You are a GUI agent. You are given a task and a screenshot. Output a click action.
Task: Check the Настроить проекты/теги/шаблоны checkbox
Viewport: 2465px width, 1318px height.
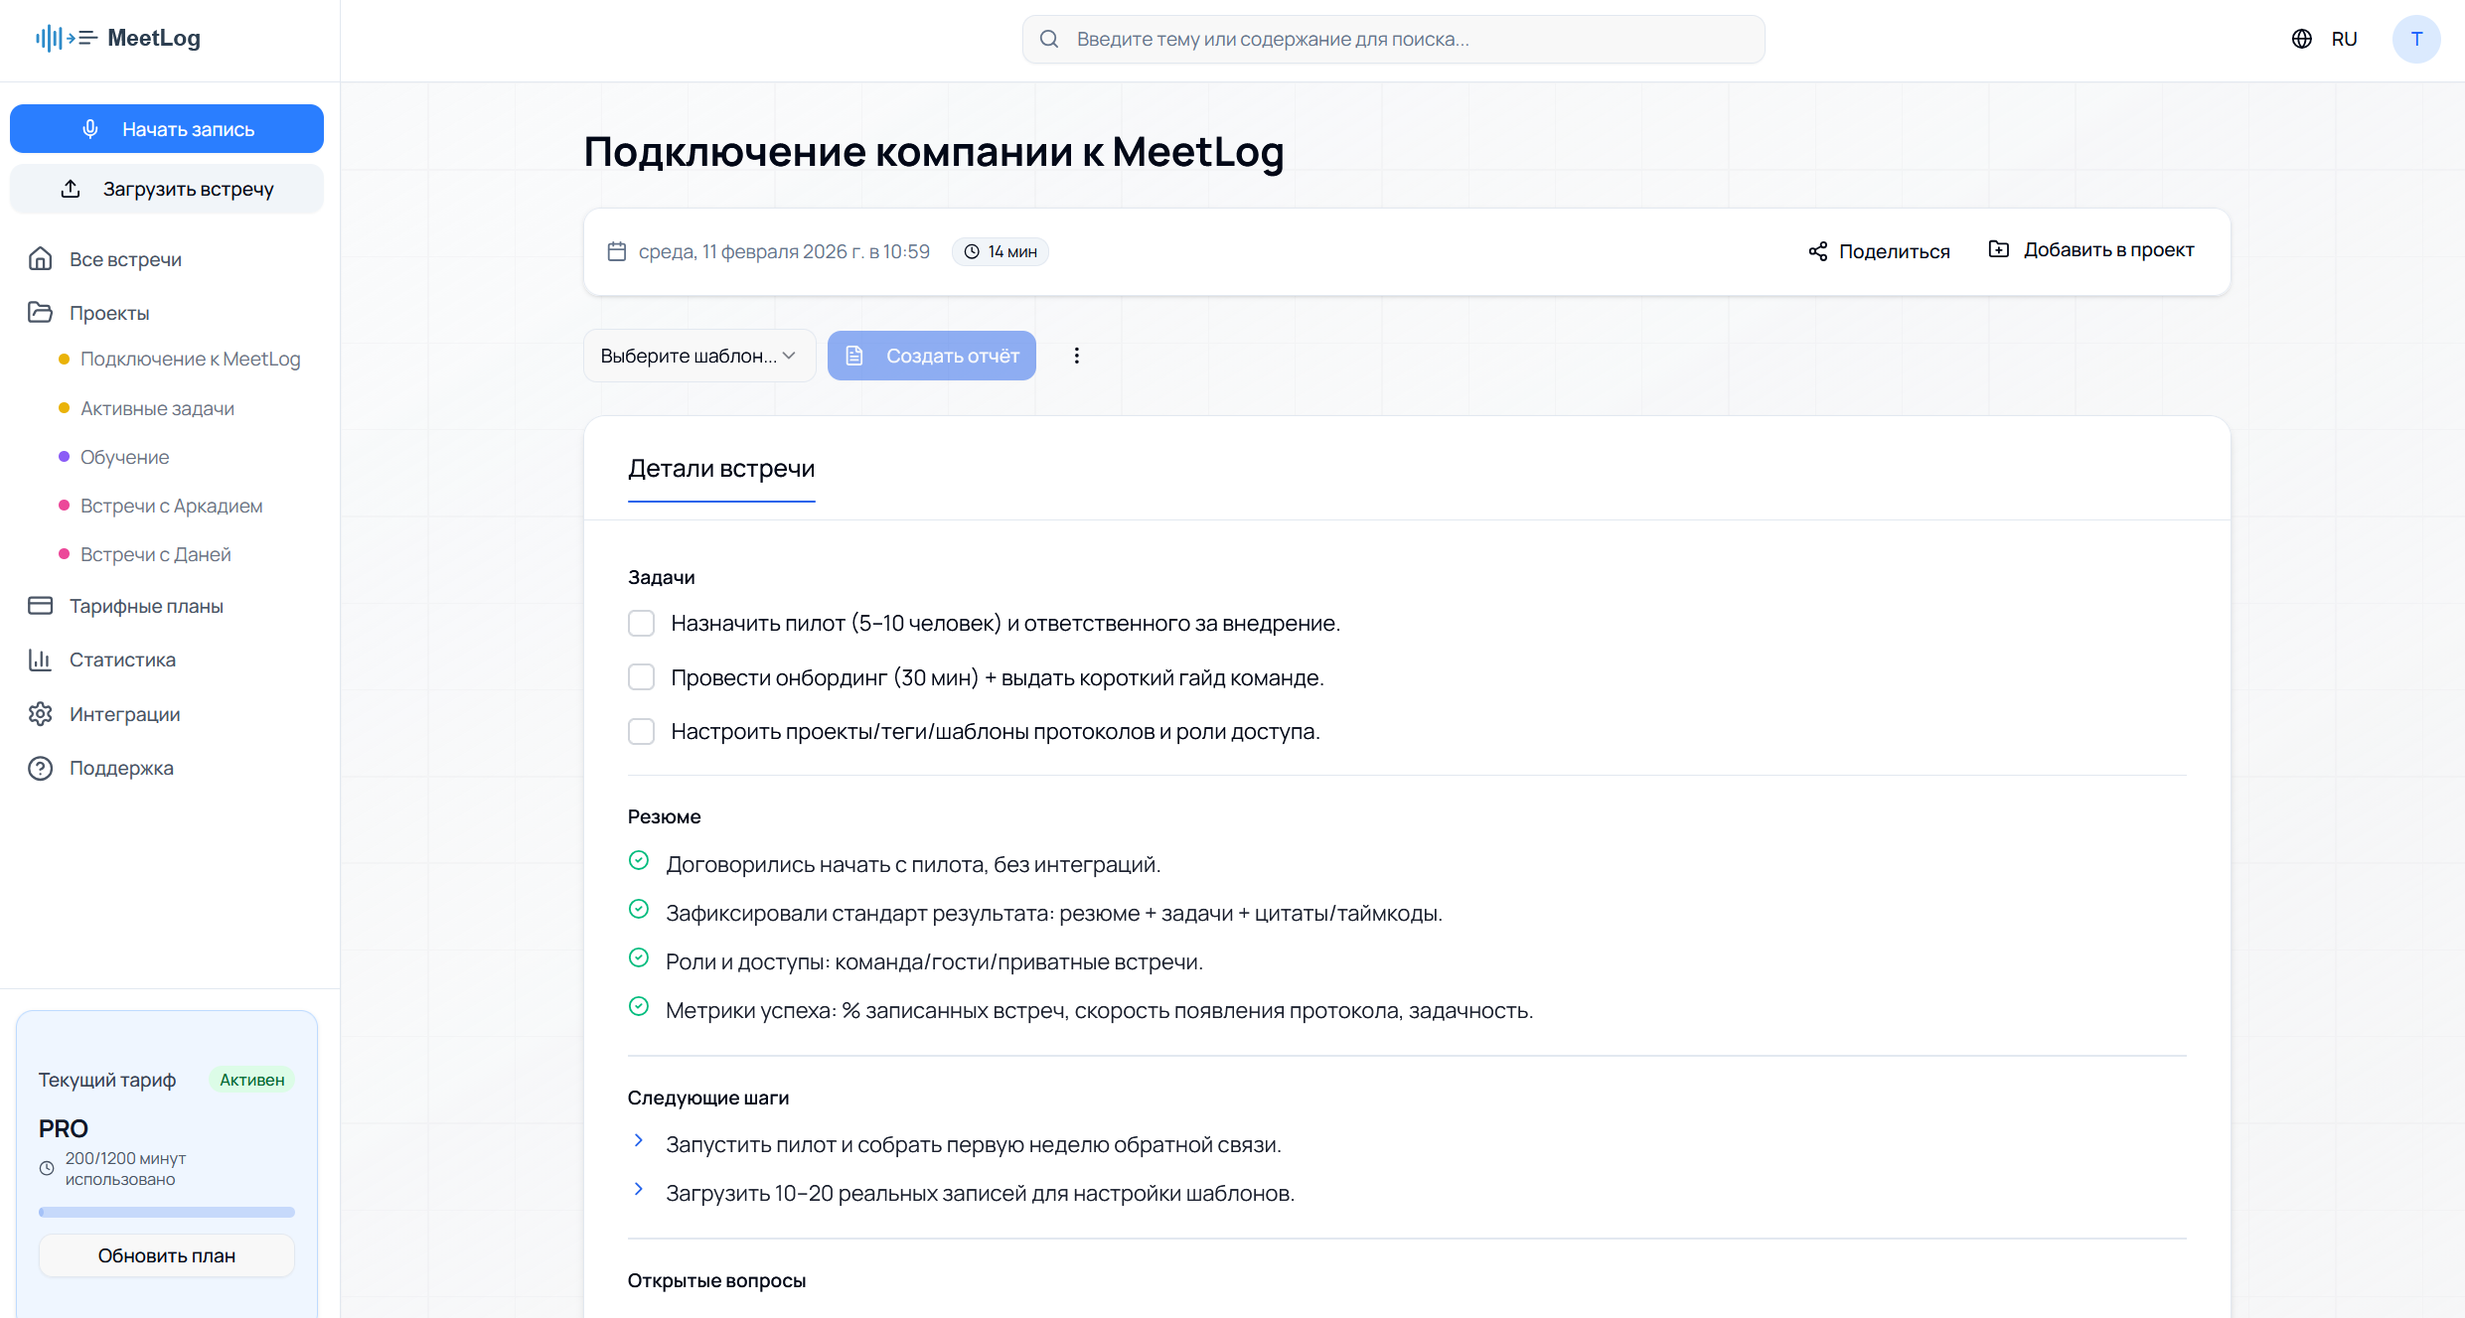pos(641,731)
